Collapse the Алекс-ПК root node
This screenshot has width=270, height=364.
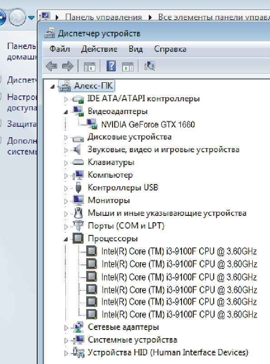[53, 87]
